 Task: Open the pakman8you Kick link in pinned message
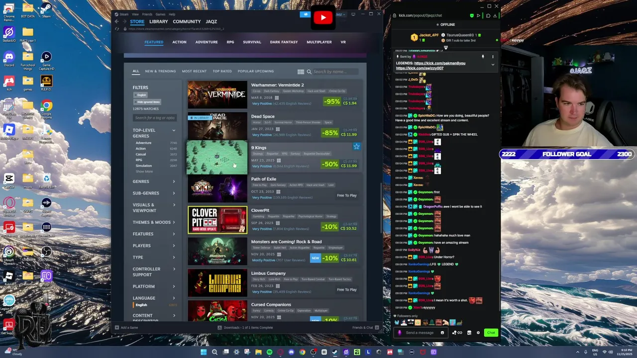(x=439, y=63)
